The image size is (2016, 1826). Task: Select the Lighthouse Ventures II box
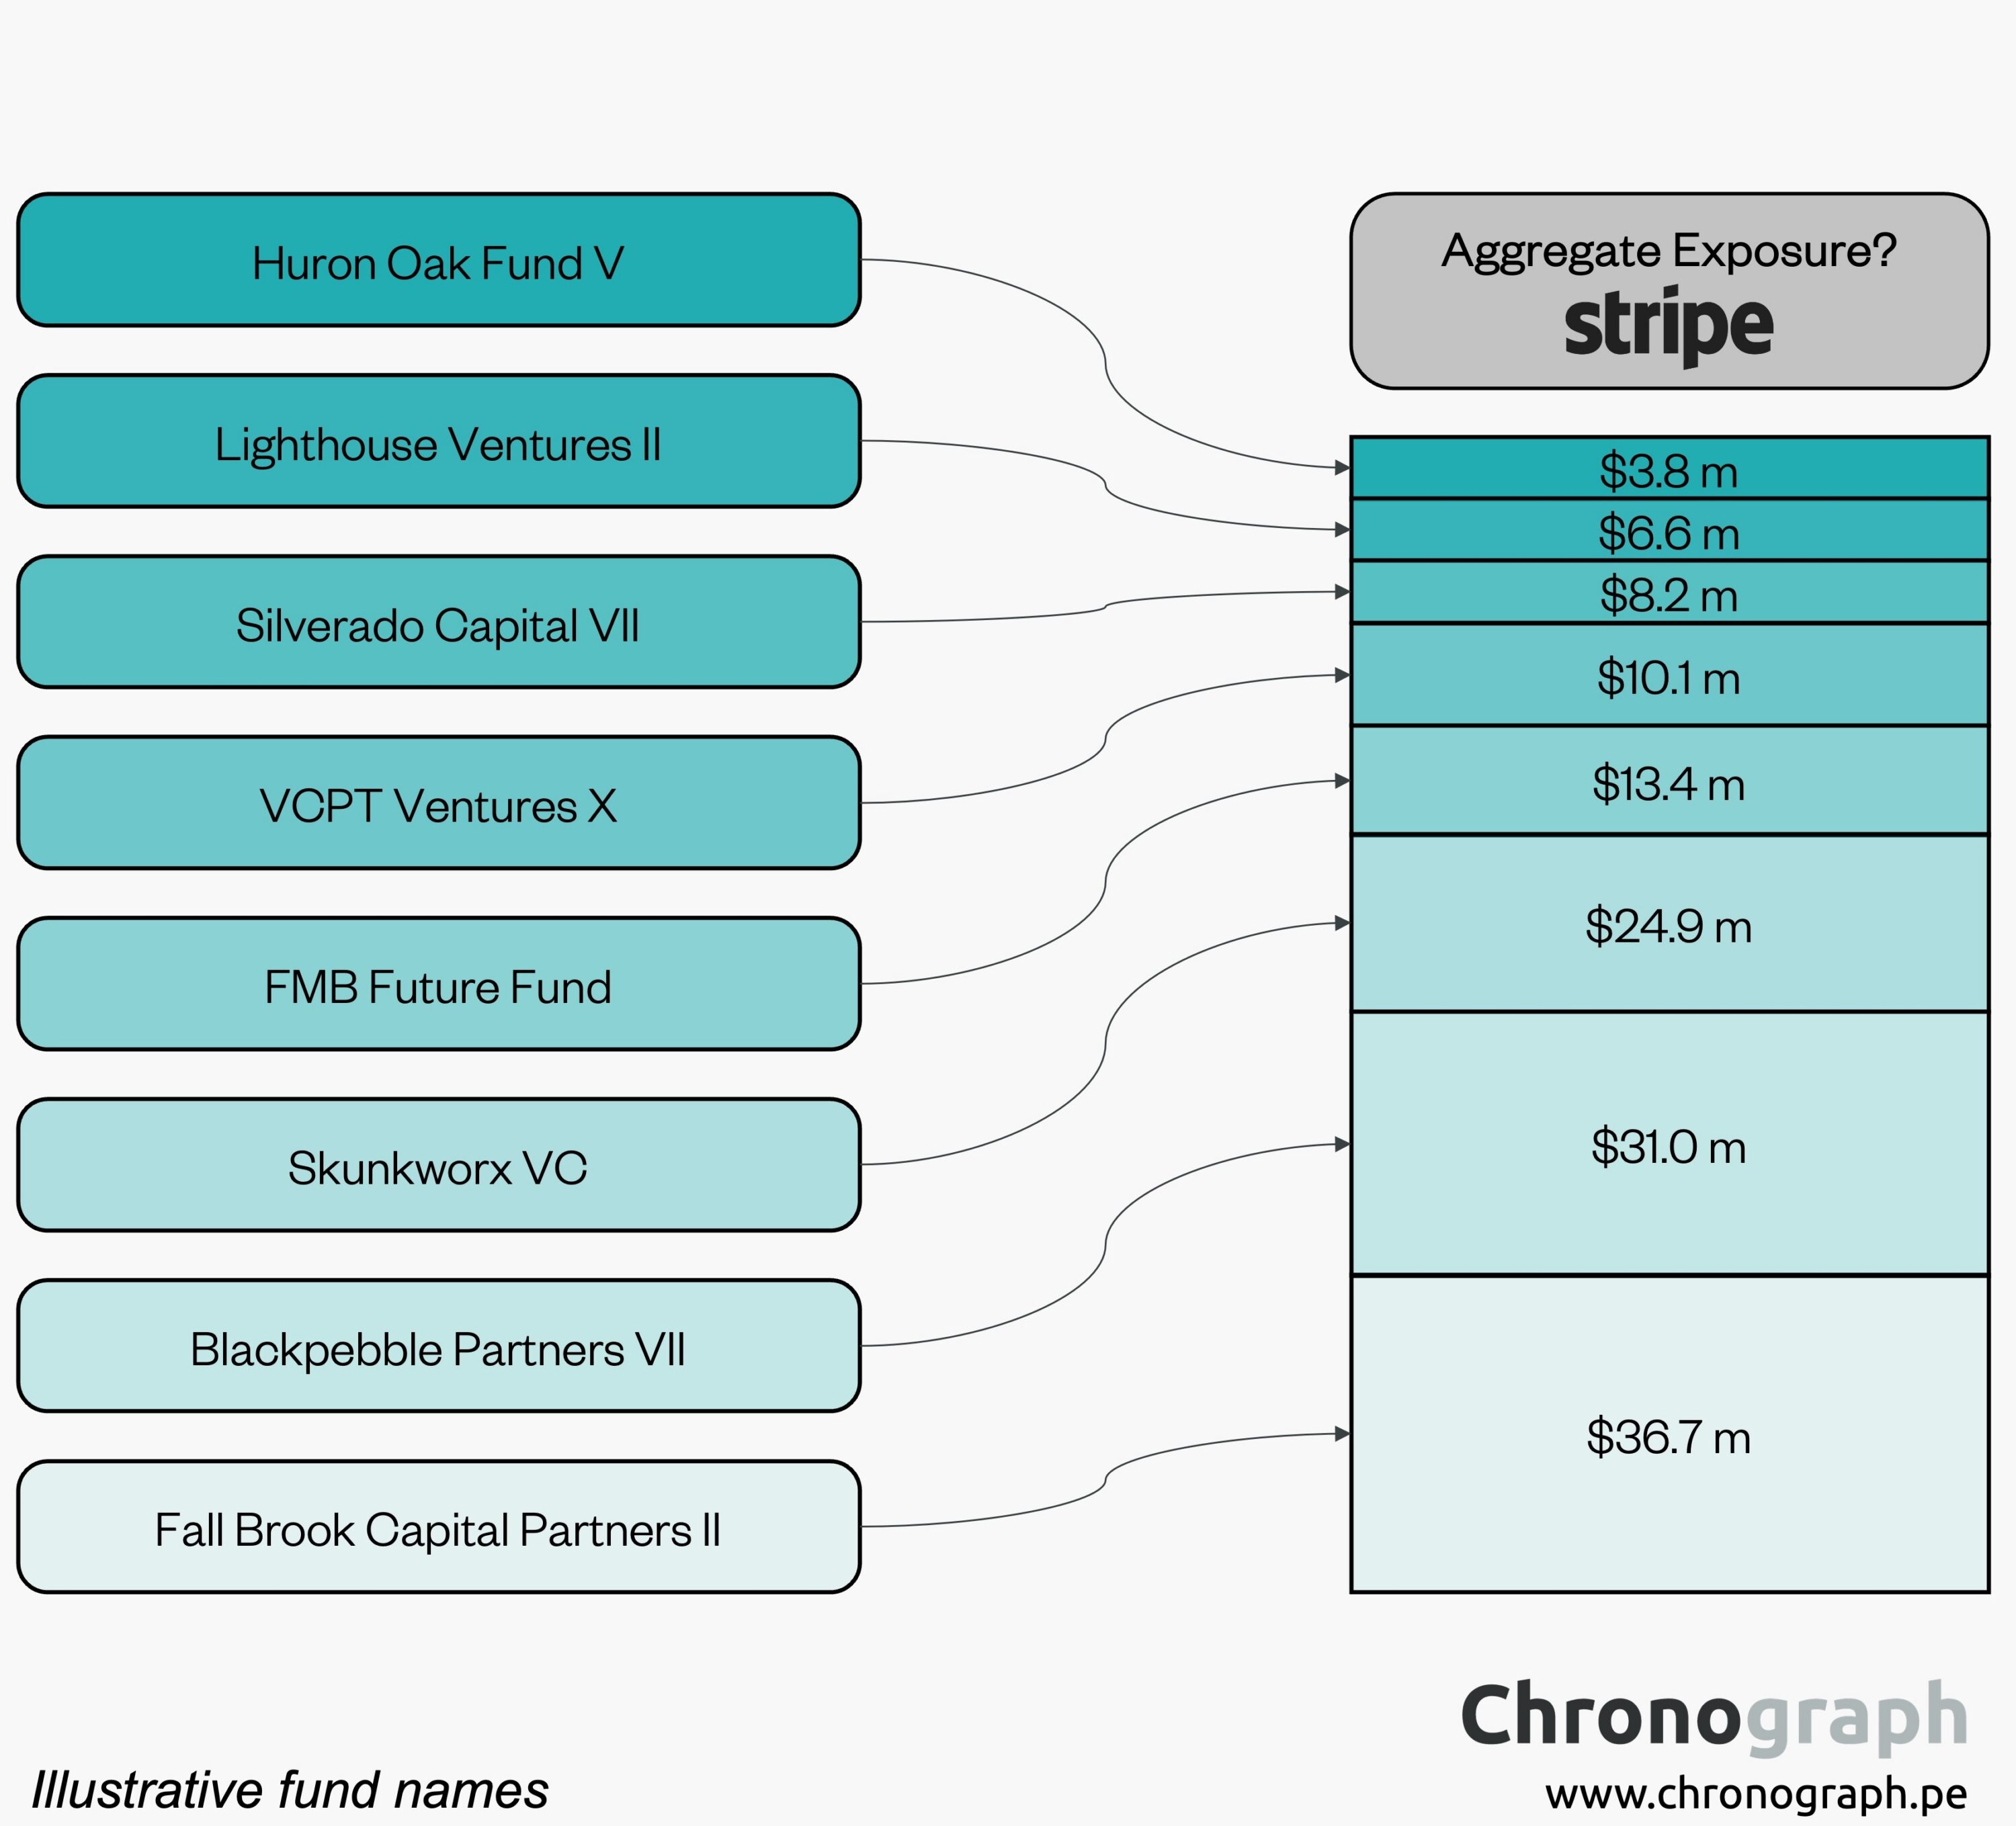pos(438,442)
